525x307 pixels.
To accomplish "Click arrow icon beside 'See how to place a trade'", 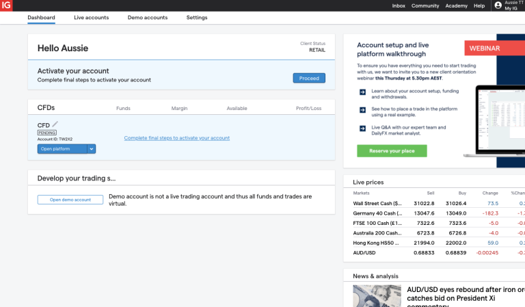I will (362, 110).
